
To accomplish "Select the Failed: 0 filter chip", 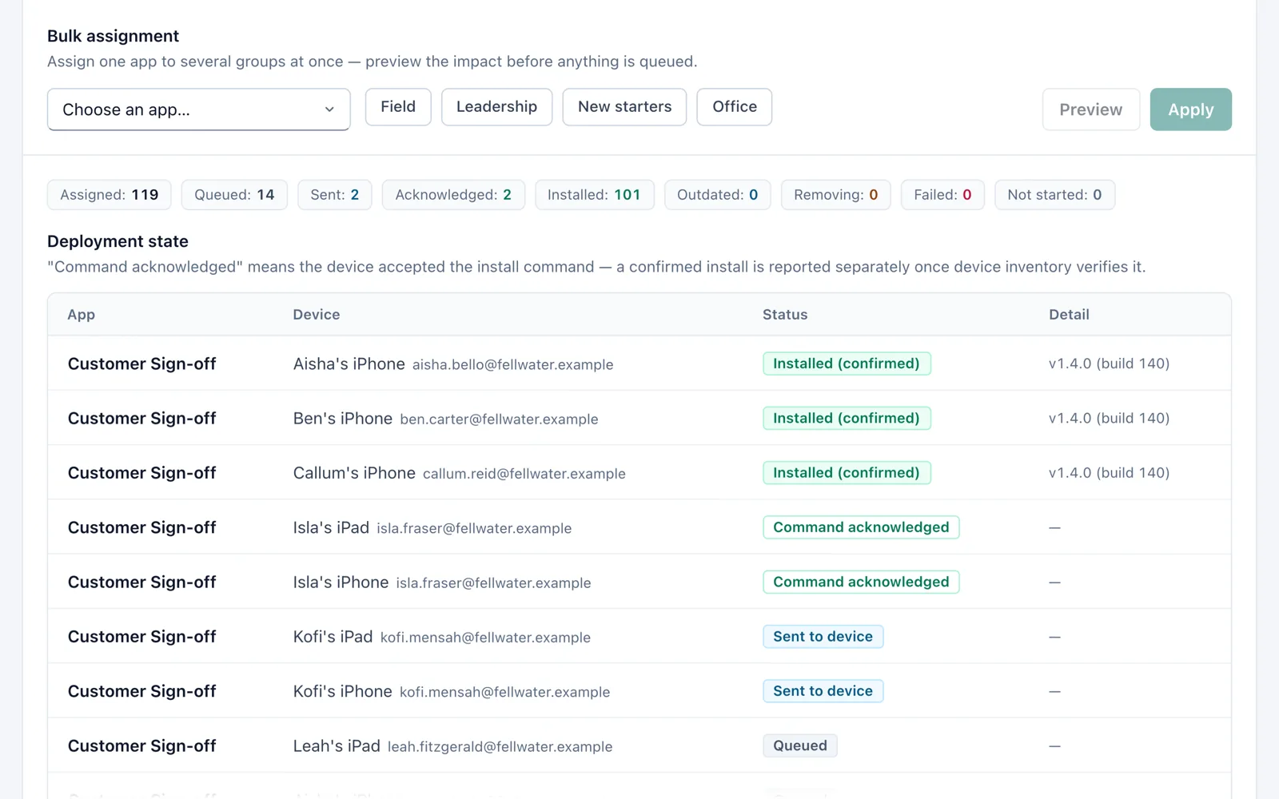I will click(942, 195).
